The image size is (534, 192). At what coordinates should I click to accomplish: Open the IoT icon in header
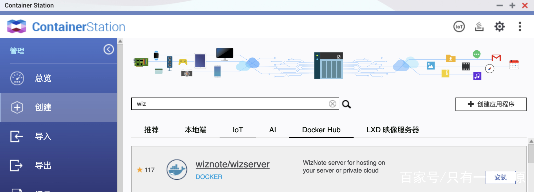pyautogui.click(x=459, y=27)
